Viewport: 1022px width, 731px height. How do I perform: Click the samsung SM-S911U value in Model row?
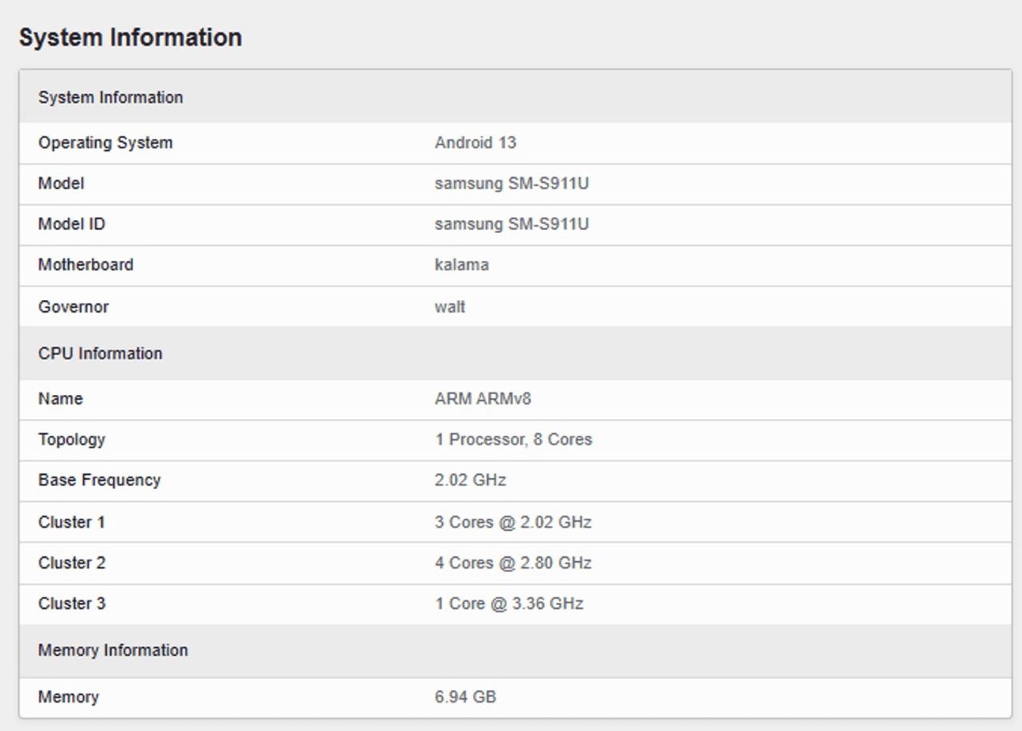511,184
